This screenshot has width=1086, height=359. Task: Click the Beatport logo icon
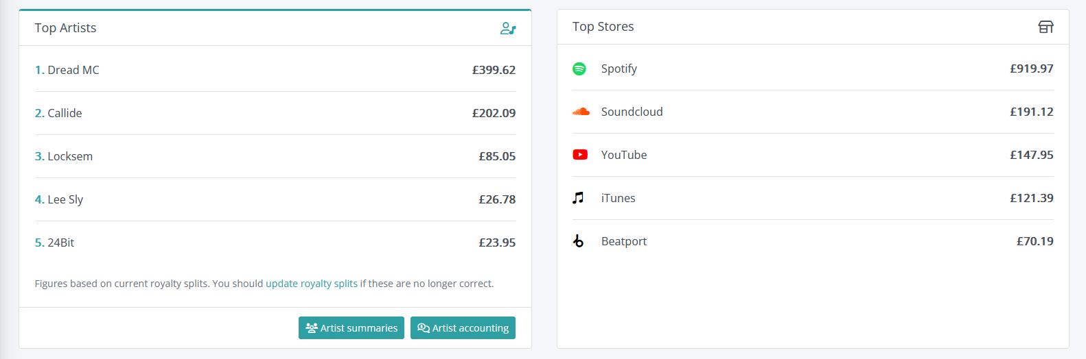pyautogui.click(x=578, y=241)
